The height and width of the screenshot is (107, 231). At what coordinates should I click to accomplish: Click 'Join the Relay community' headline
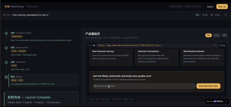point(122,76)
